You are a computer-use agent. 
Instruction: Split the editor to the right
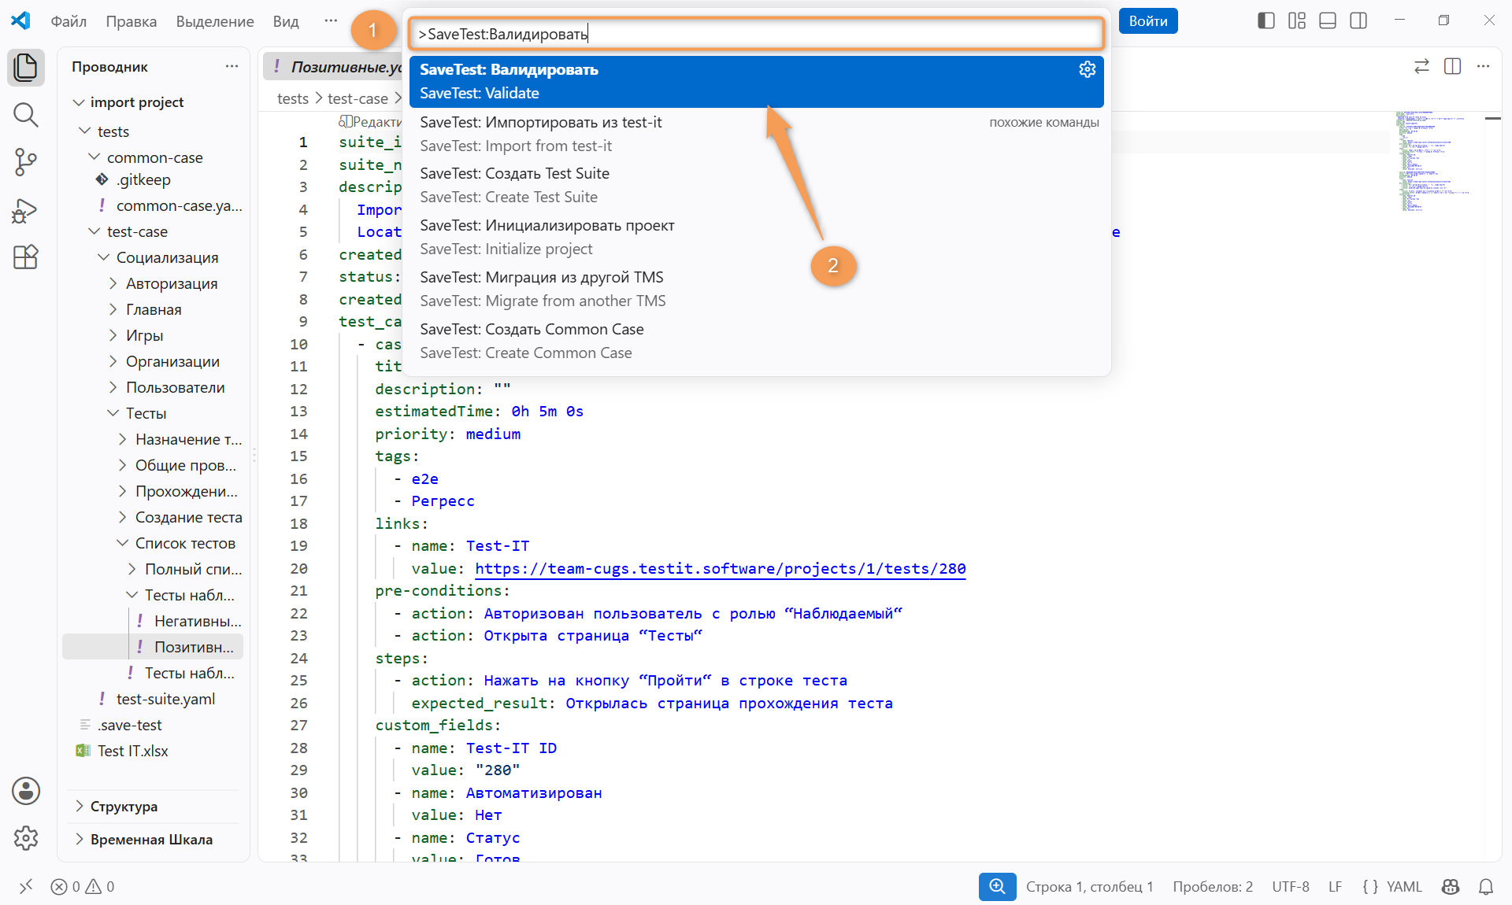click(x=1453, y=66)
